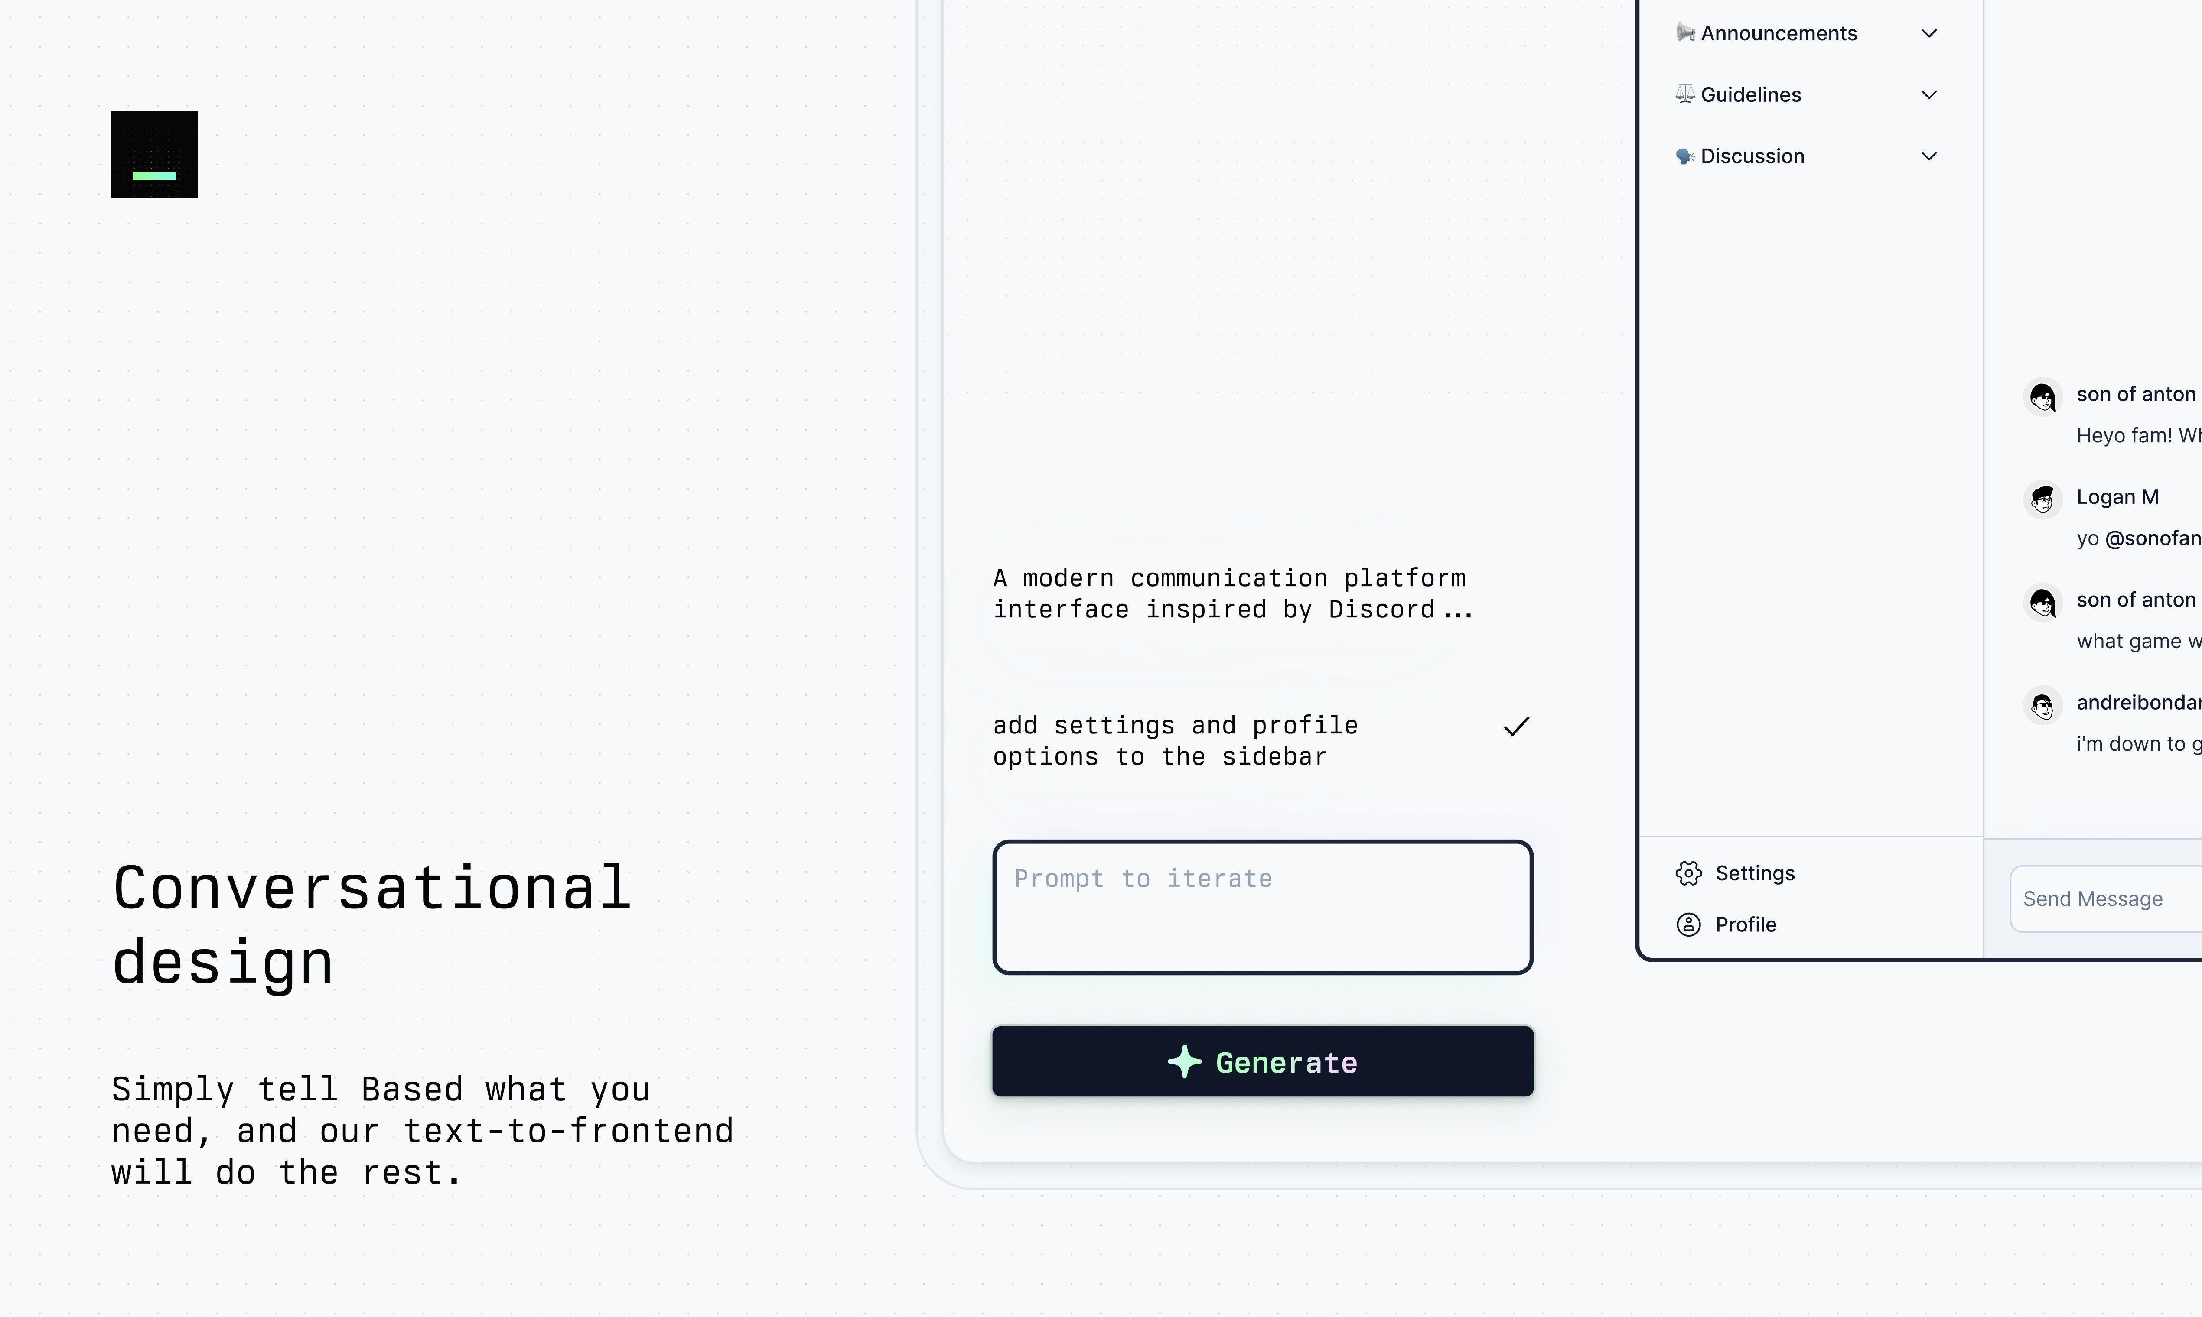Click the Profile circle icon in sidebar

pos(1689,924)
